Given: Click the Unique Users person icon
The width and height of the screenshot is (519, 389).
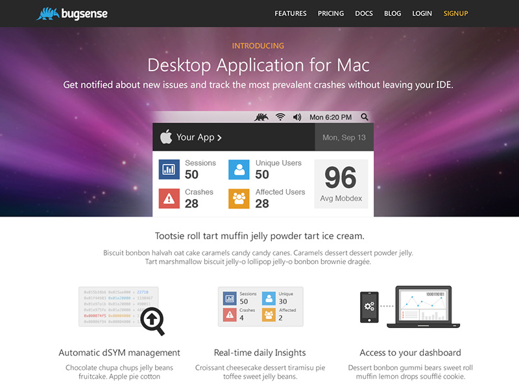Looking at the screenshot, I should click(240, 169).
